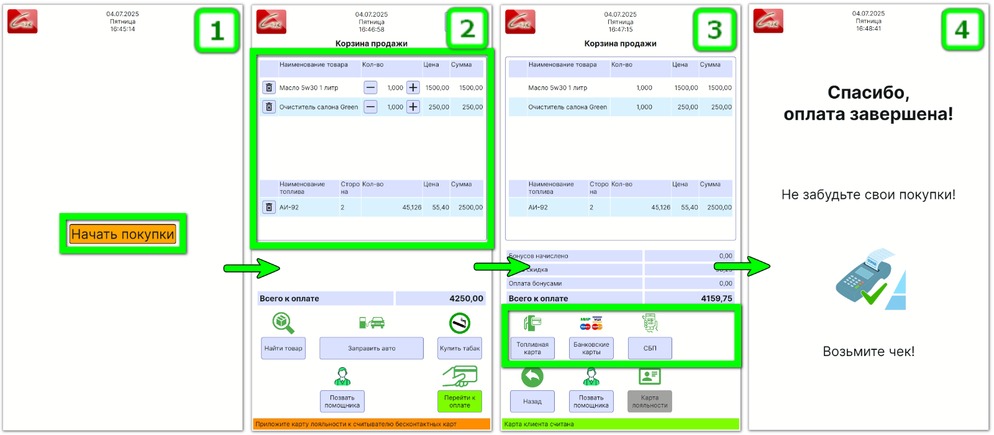Screen dimensions: 994x435
Task: Delete Масло 5w30 item with trash icon
Action: point(269,88)
